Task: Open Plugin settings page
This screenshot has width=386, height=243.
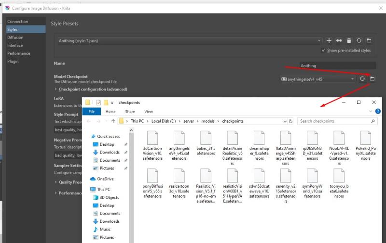Action: 26,62
